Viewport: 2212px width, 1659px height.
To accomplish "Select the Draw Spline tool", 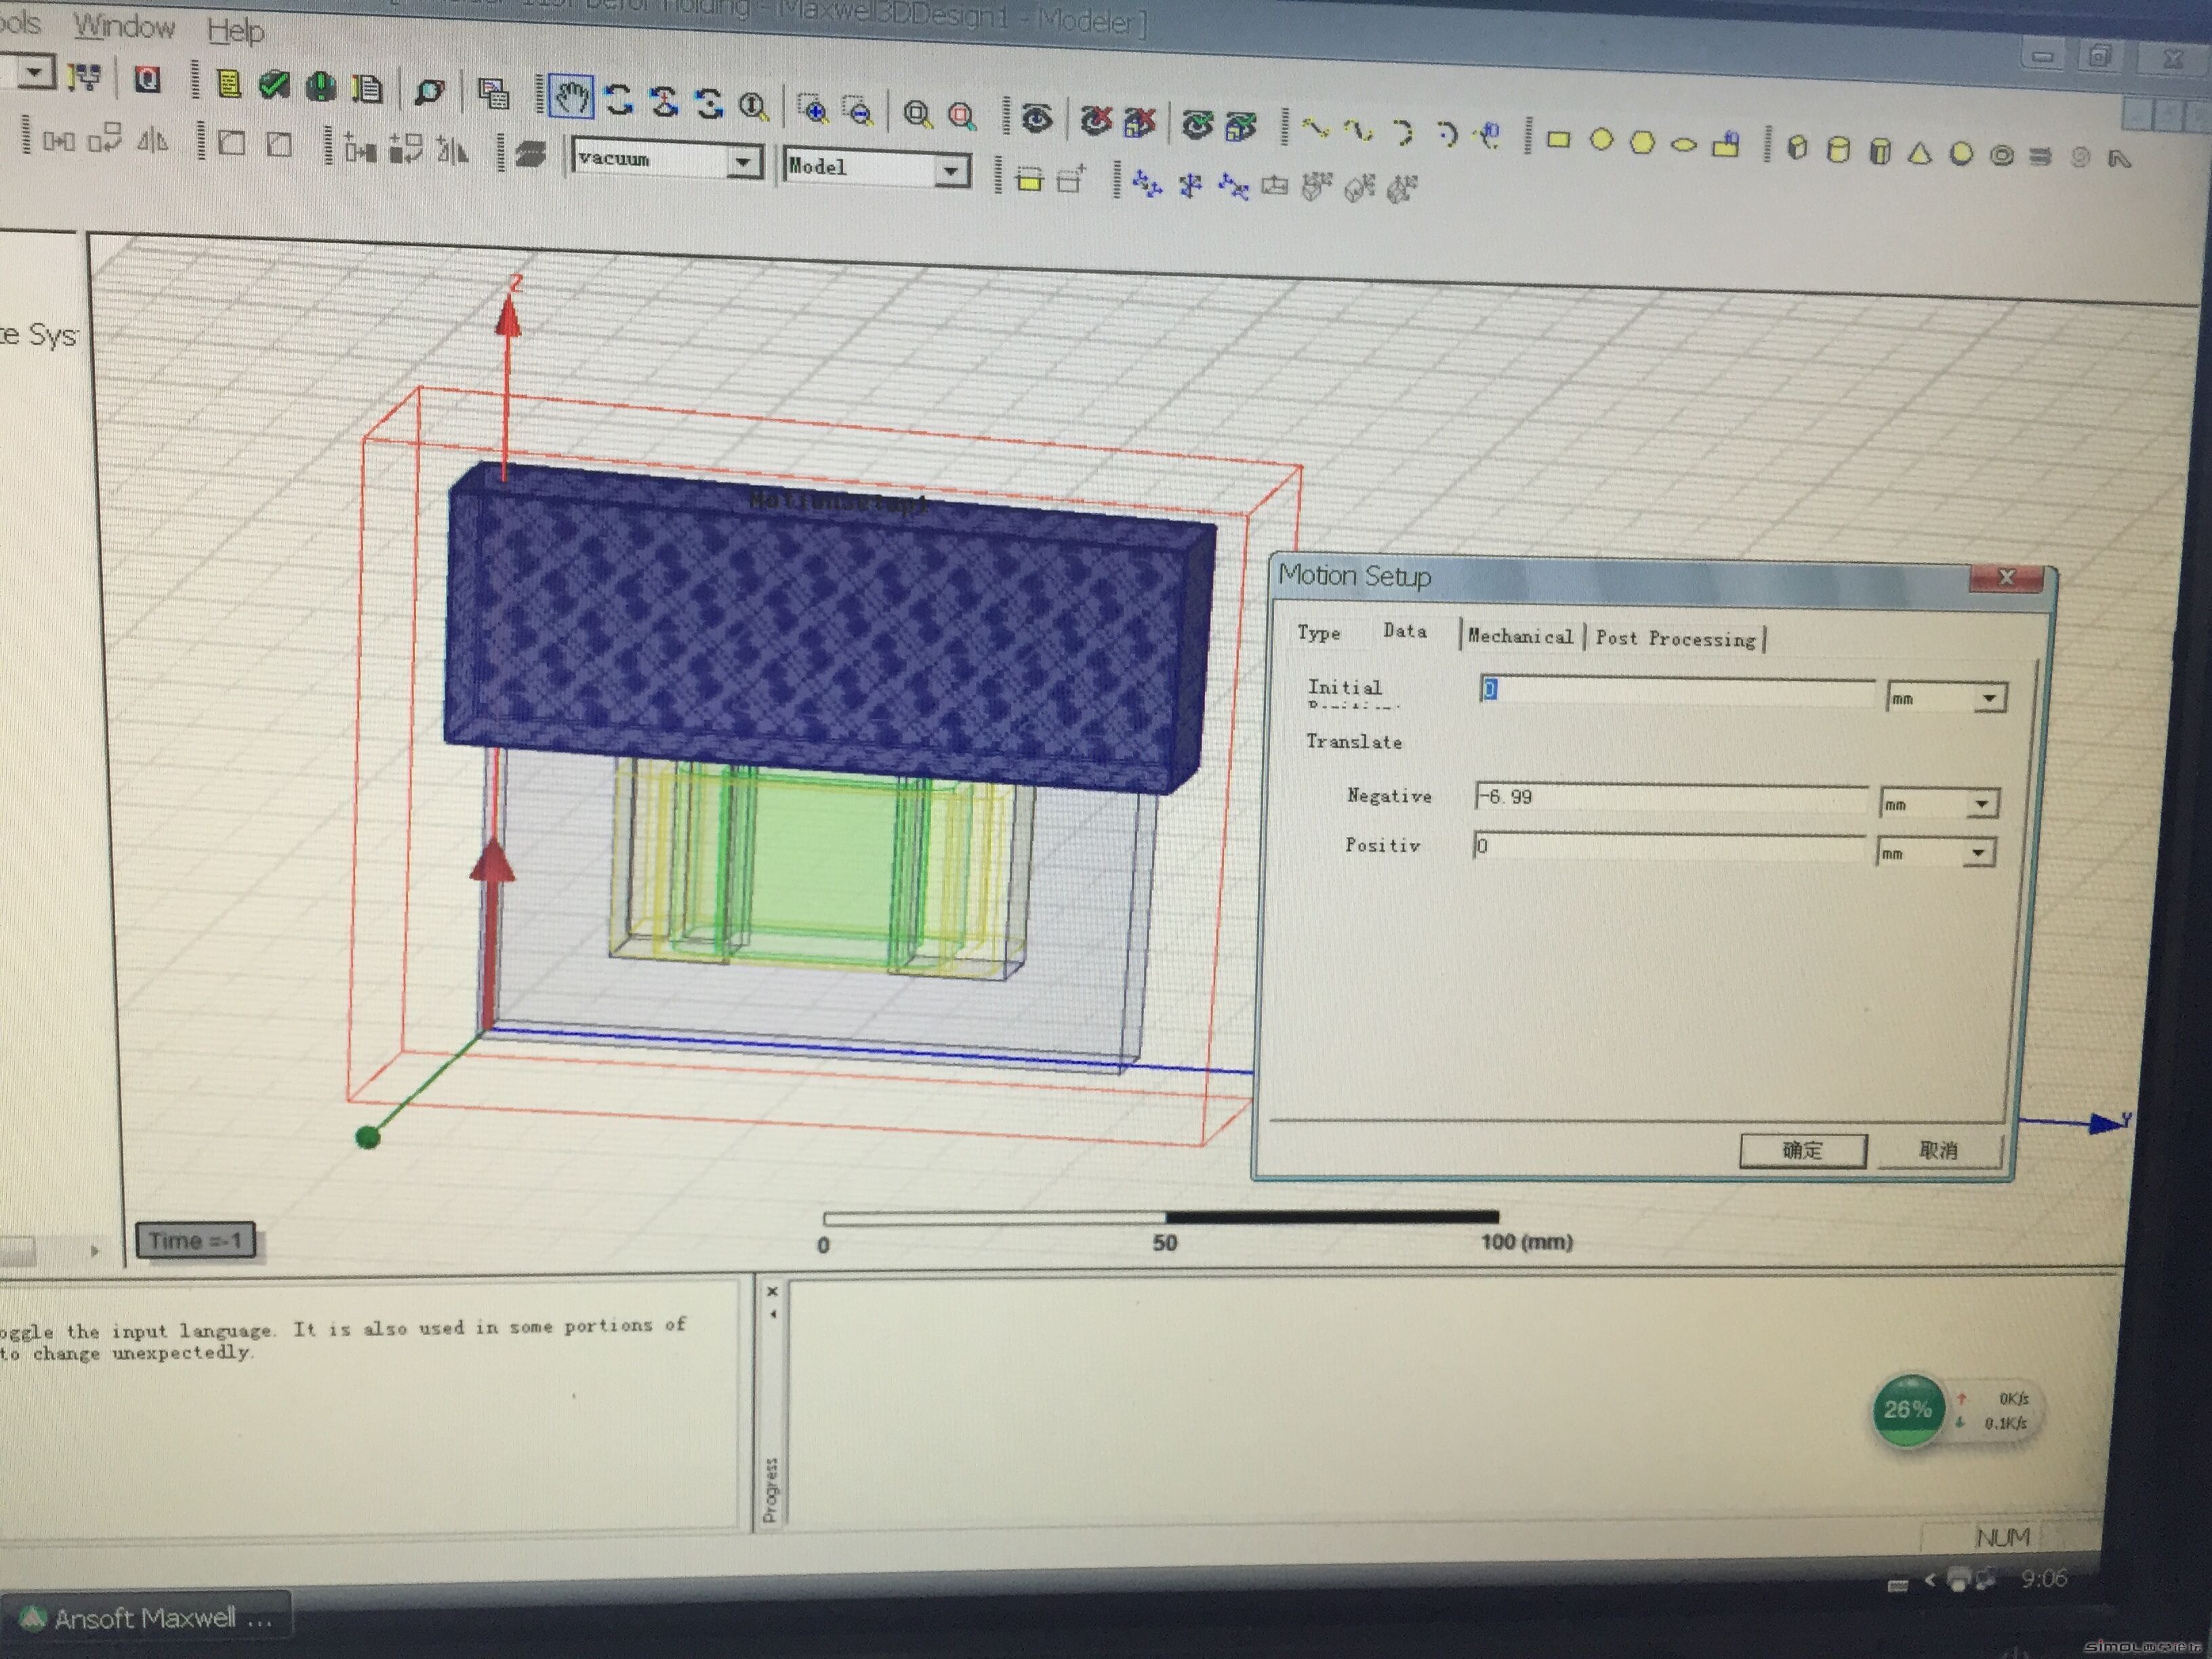I will click(x=1358, y=130).
